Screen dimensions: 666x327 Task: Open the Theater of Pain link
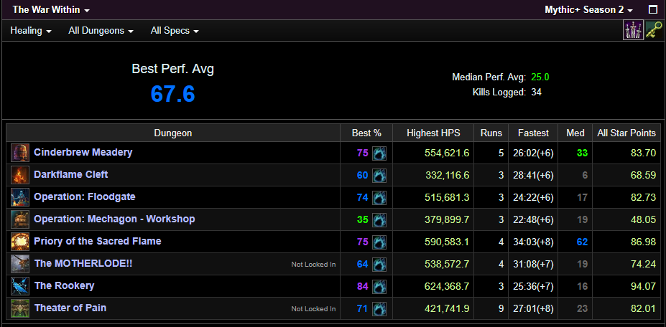coord(70,308)
